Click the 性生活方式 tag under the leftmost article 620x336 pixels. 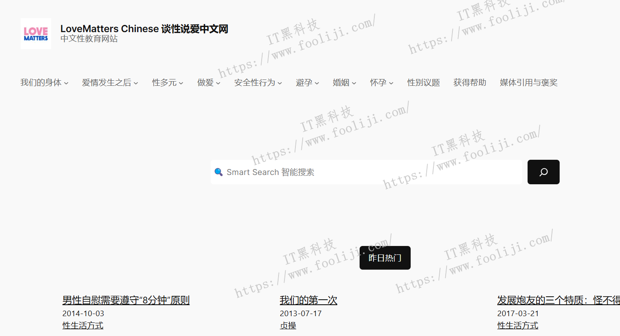pos(83,325)
